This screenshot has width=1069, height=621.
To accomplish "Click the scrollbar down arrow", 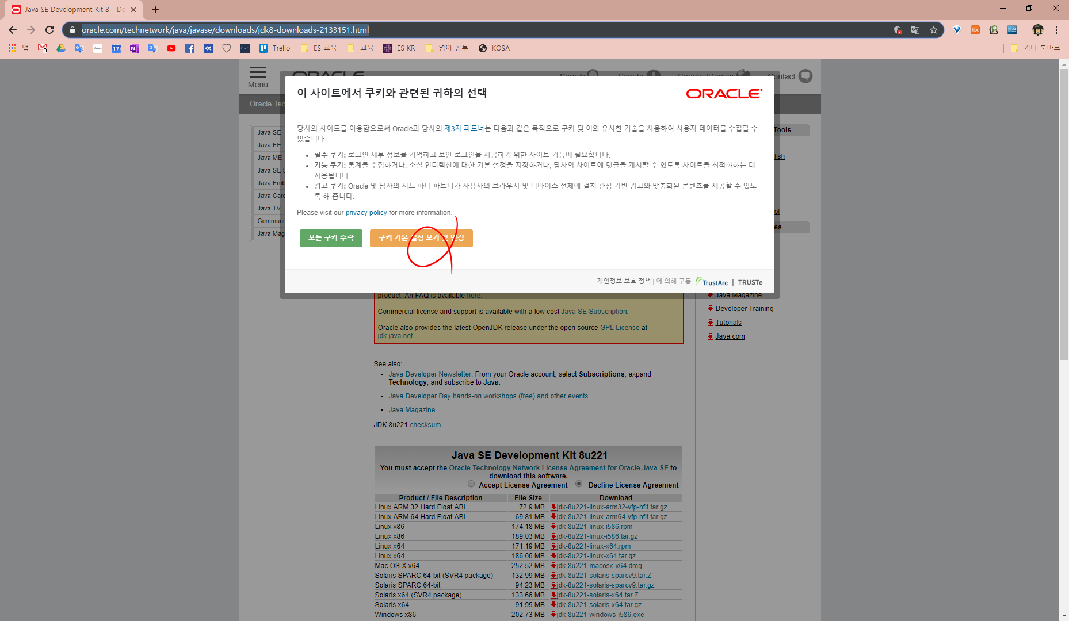I will [x=1064, y=616].
